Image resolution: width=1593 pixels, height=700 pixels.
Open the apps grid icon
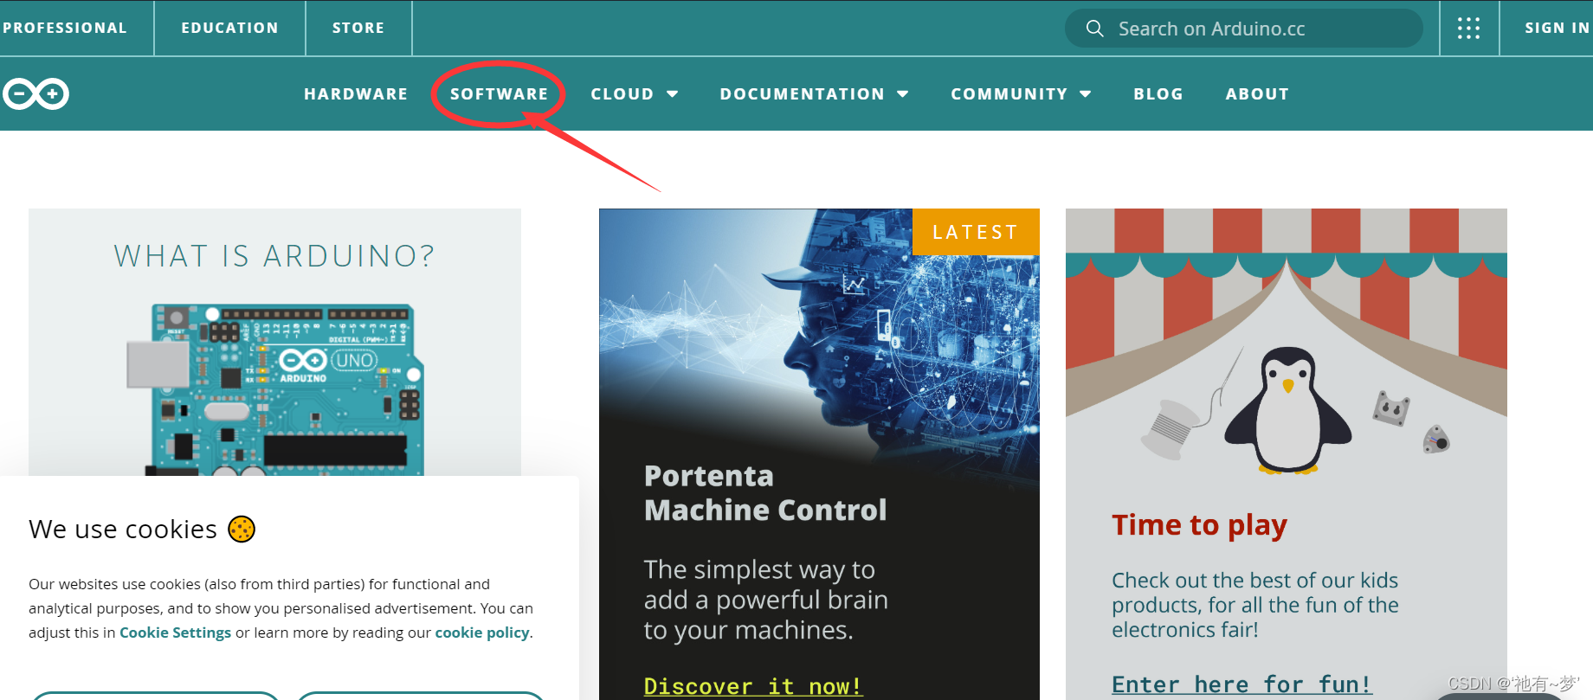point(1468,29)
